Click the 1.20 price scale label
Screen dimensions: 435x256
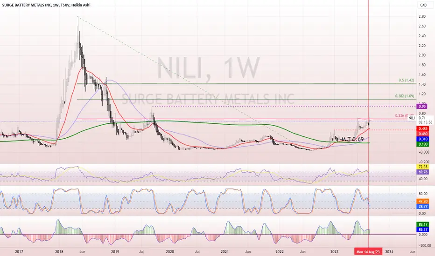click(422, 94)
